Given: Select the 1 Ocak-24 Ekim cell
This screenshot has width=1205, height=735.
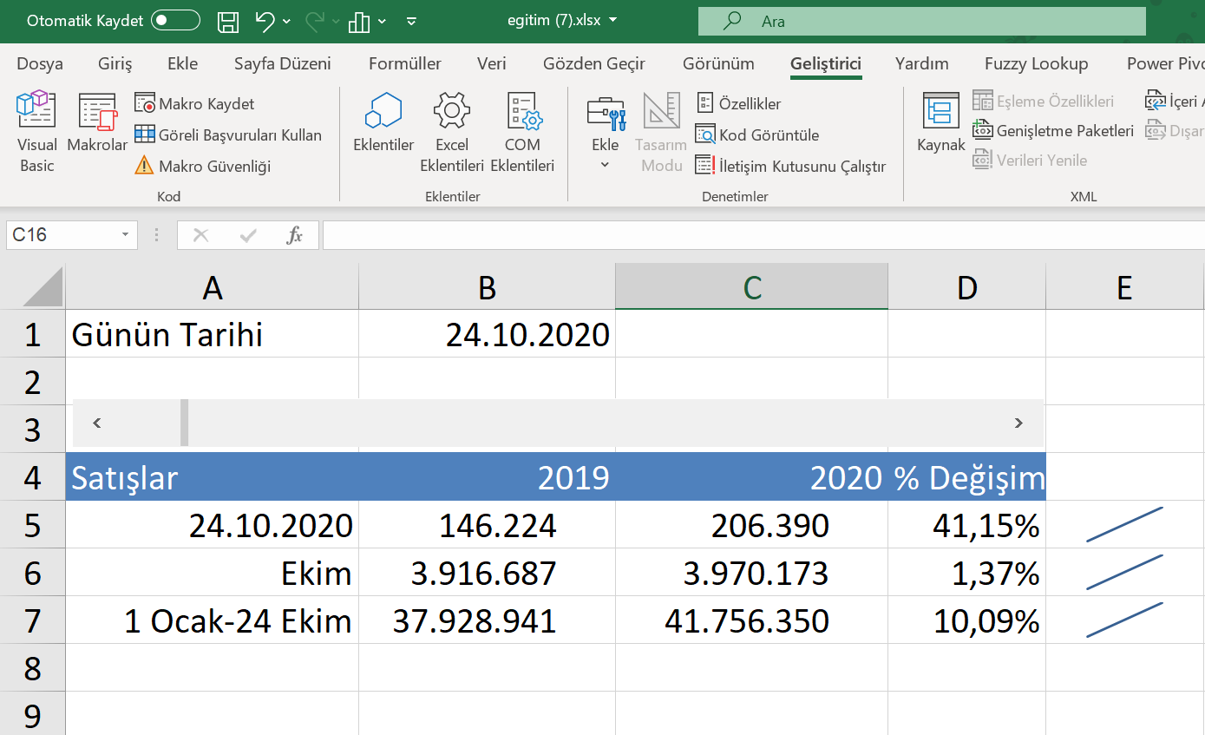Looking at the screenshot, I should [213, 620].
